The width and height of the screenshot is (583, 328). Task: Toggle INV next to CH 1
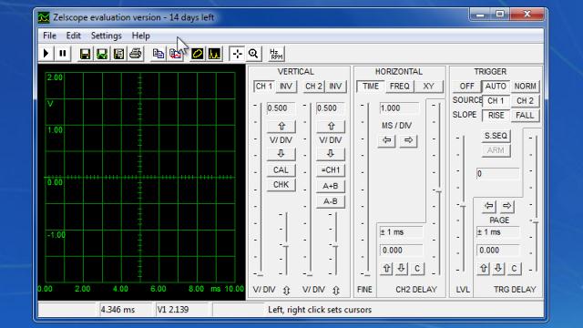[286, 87]
